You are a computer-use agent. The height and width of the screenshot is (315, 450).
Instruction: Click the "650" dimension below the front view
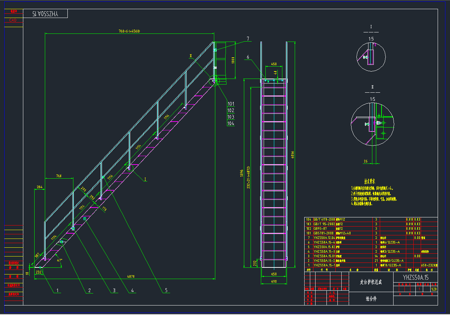[274, 274]
